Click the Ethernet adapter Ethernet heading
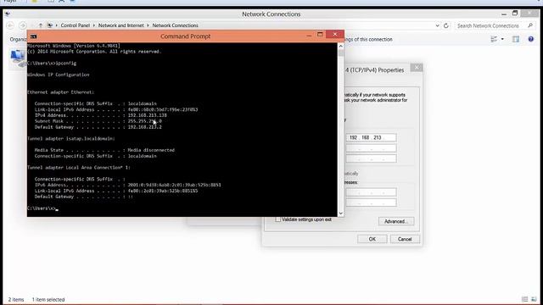Viewport: 543px width, 305px height. 60,92
